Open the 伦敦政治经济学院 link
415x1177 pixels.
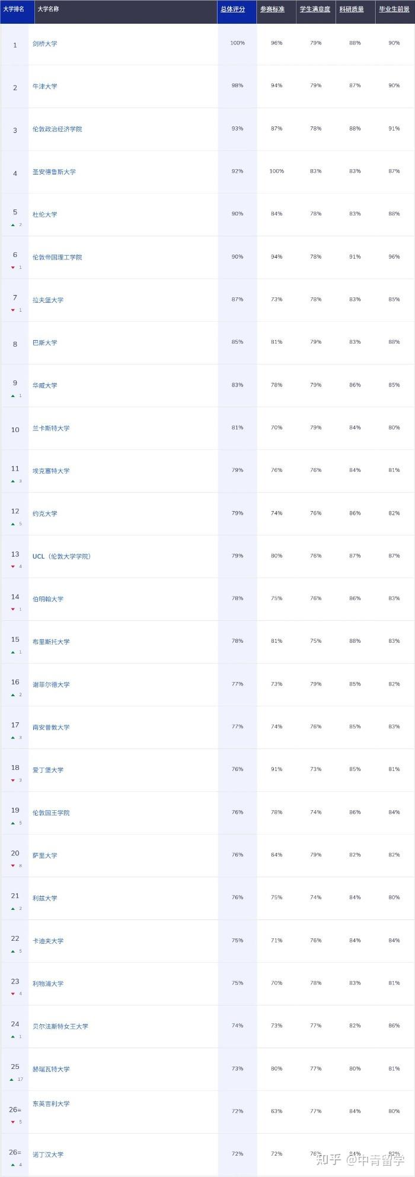(58, 129)
